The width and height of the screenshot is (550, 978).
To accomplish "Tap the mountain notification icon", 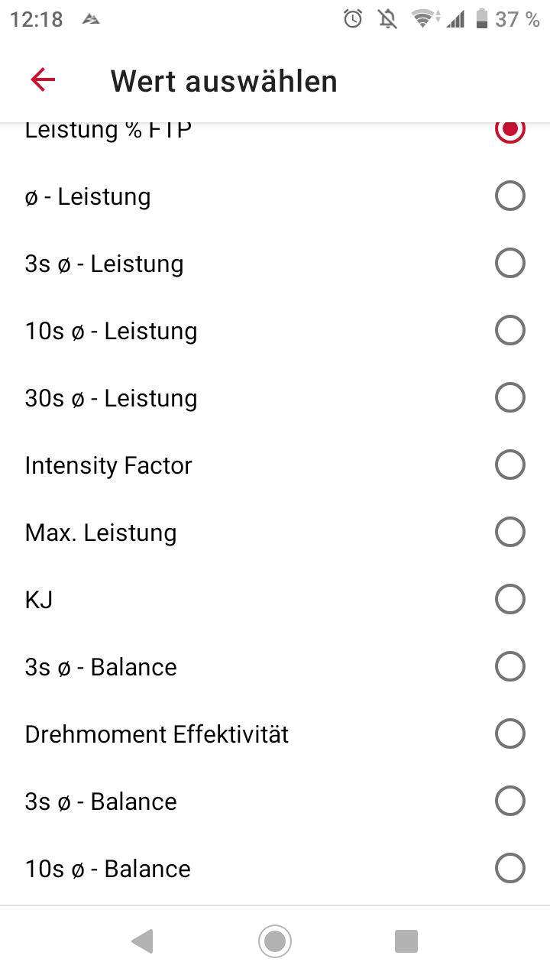I will [x=92, y=20].
